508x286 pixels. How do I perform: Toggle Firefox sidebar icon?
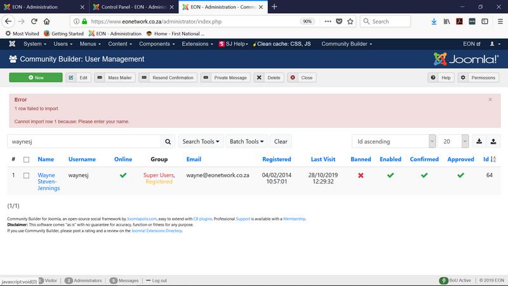coord(485,22)
